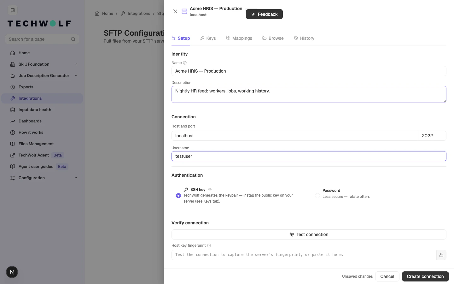The height and width of the screenshot is (284, 454).
Task: Click the Test connection button
Action: click(309, 234)
